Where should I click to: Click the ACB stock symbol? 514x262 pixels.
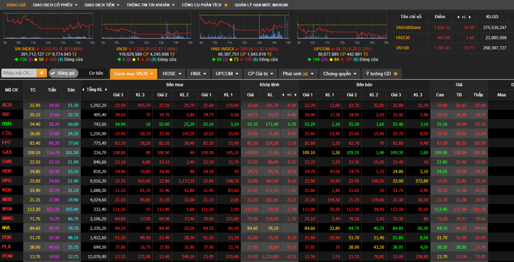pyautogui.click(x=7, y=105)
